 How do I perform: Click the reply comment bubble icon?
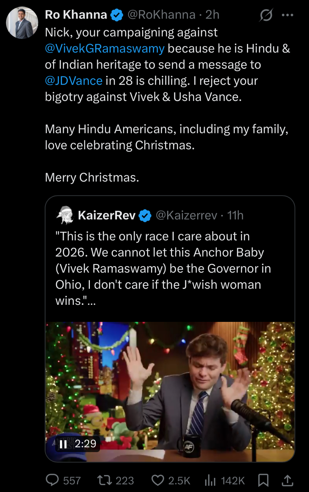52,480
